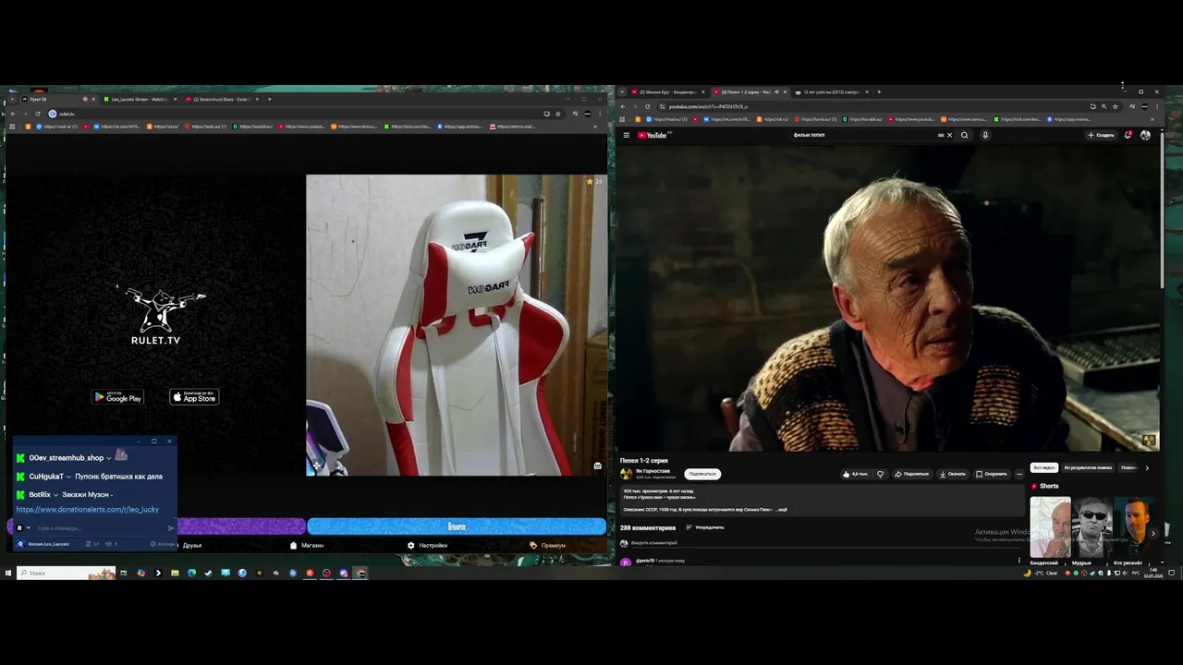Download the video via Скачать

coord(952,474)
